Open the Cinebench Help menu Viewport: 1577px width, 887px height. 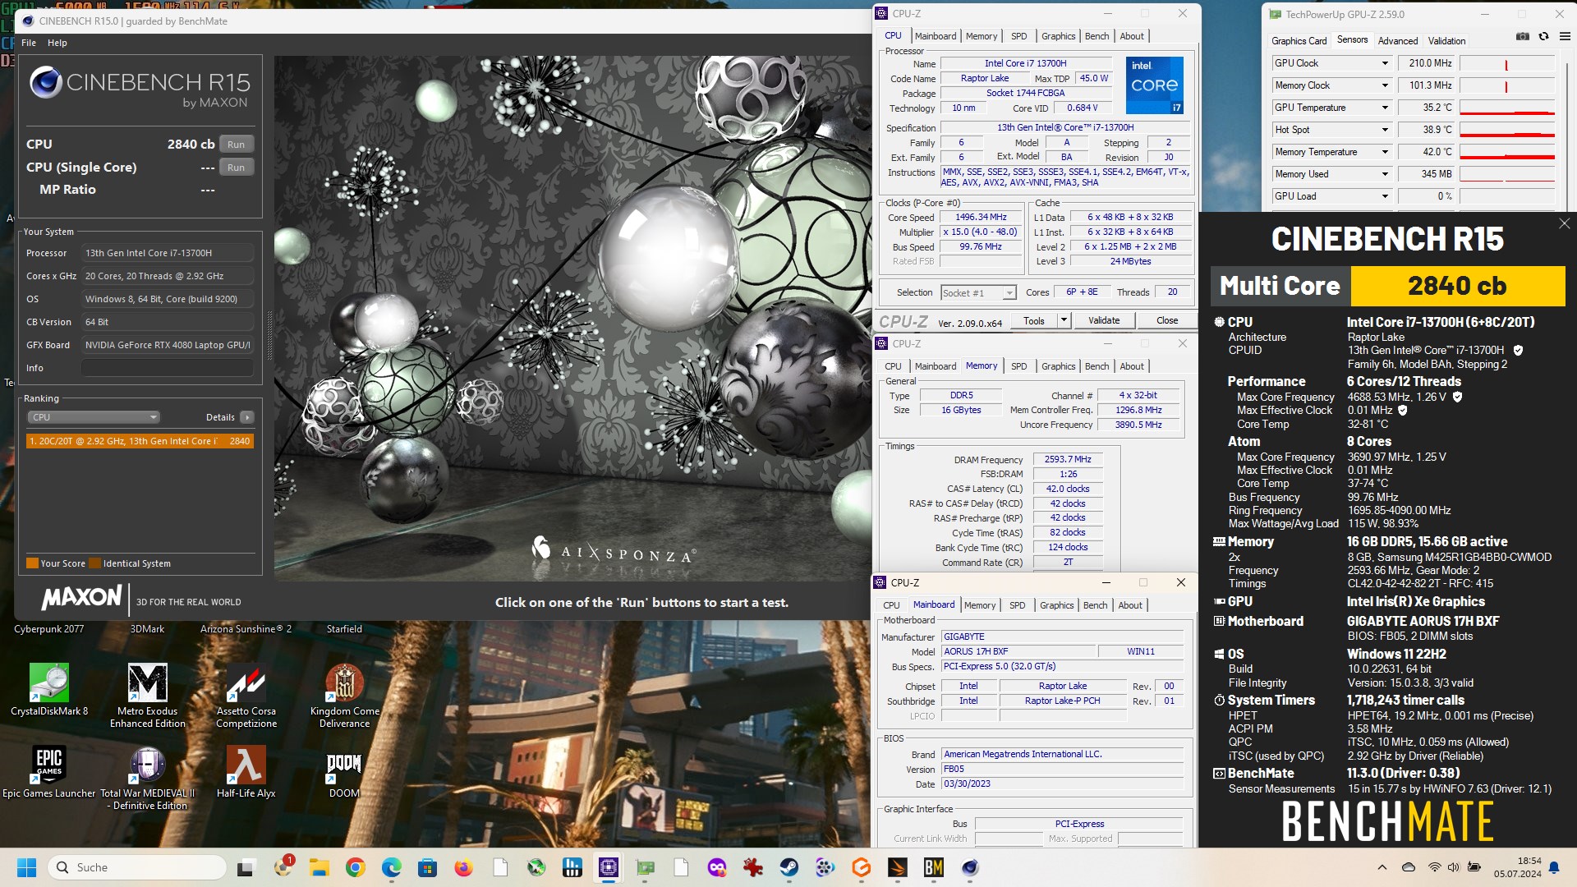(57, 43)
